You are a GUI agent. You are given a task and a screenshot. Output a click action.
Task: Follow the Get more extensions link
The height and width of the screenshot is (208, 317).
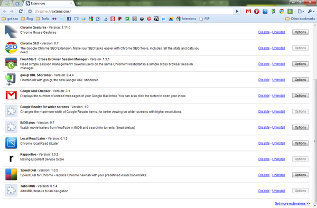pos(292,204)
